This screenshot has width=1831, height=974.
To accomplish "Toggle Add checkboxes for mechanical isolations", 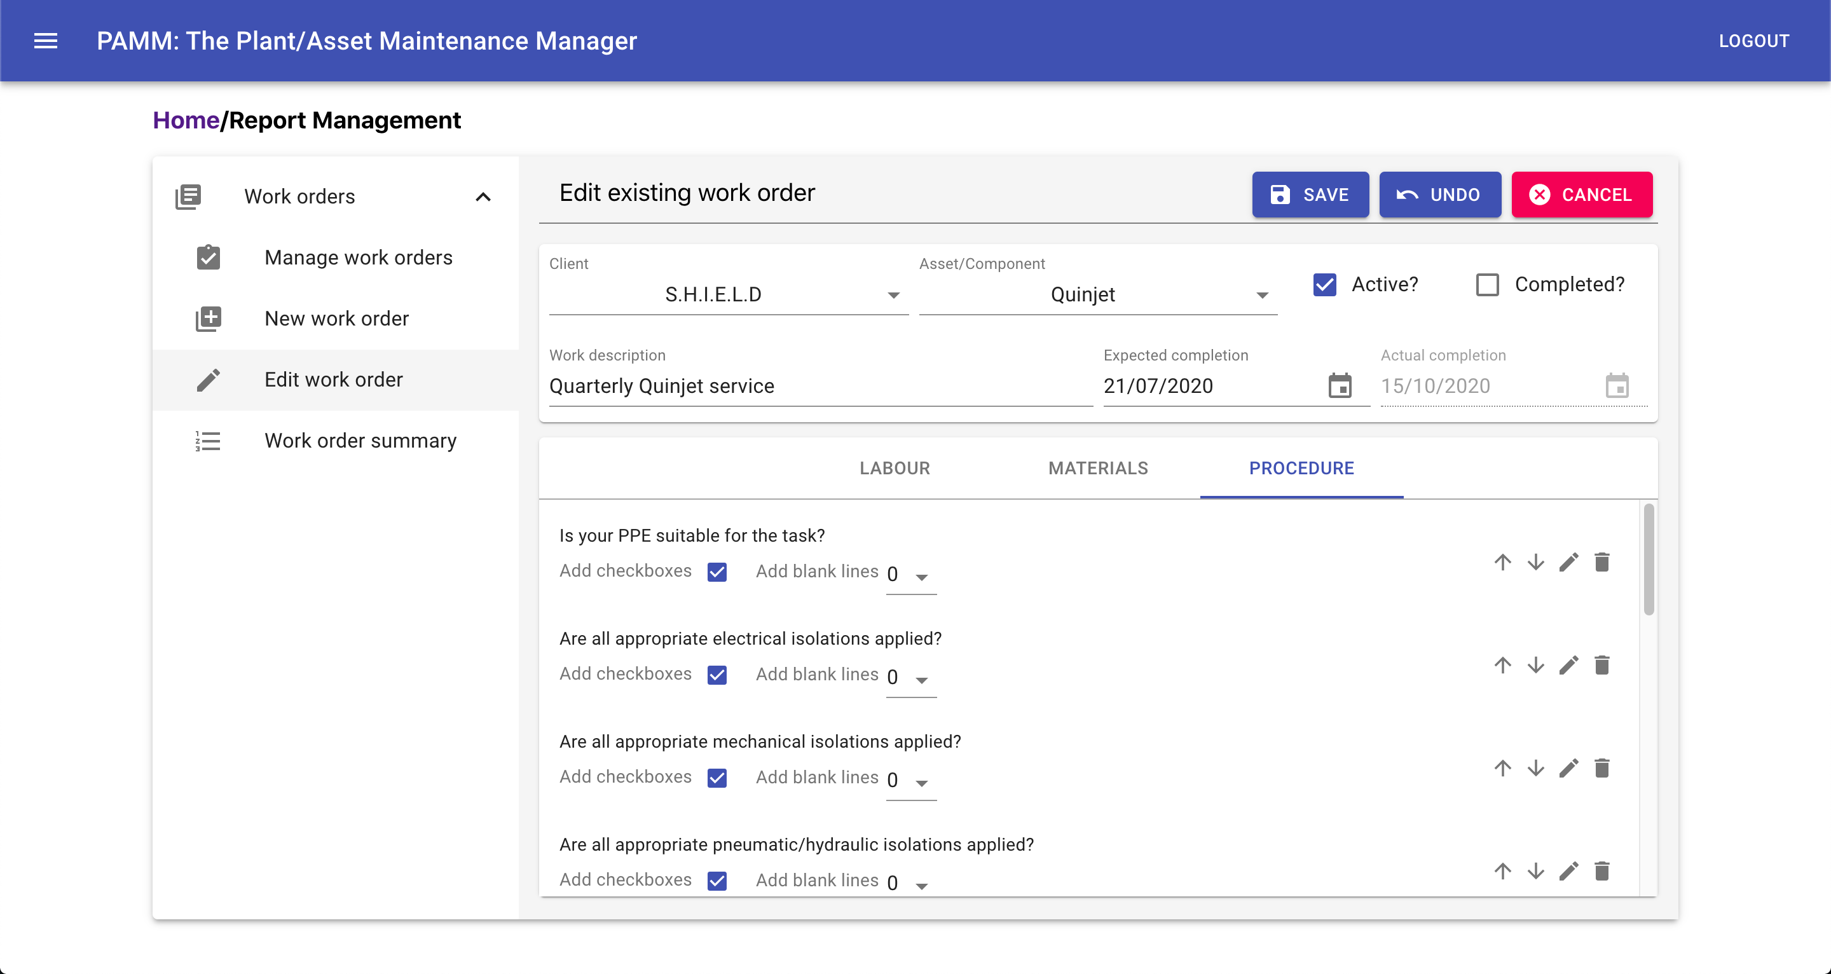I will tap(717, 778).
